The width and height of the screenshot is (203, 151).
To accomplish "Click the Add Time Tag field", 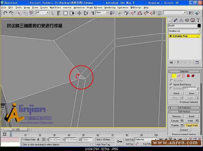I will pos(105,144).
